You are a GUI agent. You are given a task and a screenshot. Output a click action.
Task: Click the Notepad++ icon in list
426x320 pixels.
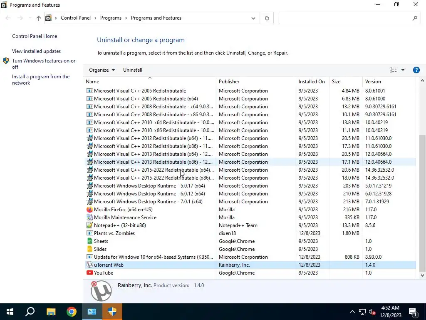pyautogui.click(x=90, y=225)
